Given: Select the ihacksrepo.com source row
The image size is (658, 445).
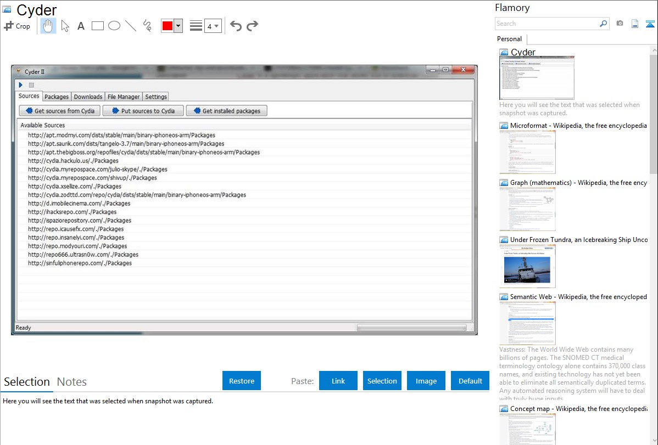Looking at the screenshot, I should (x=244, y=212).
